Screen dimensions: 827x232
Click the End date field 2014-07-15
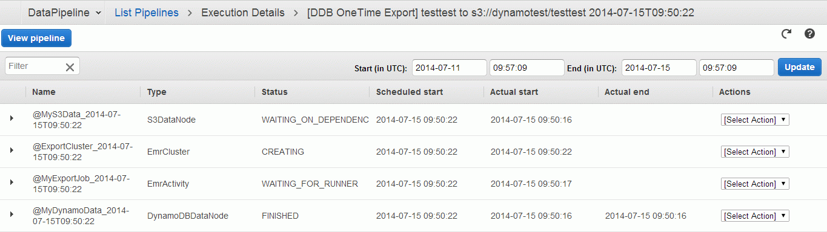(659, 68)
